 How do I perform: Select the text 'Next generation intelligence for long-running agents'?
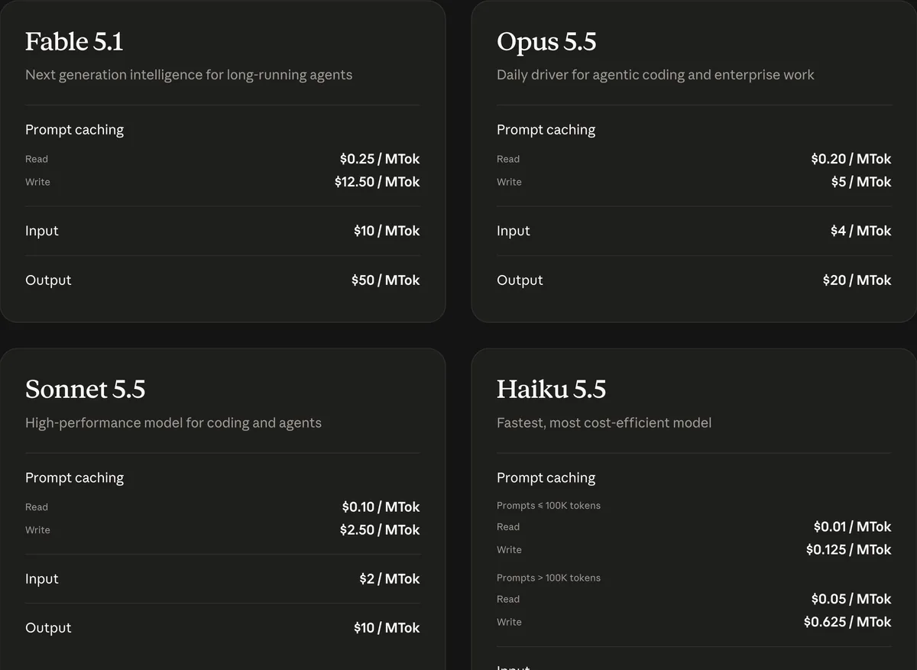coord(189,75)
